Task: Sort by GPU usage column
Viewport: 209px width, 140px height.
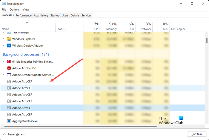Action: (161, 27)
